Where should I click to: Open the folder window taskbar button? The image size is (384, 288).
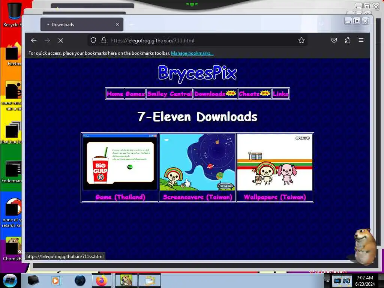pyautogui.click(x=150, y=280)
